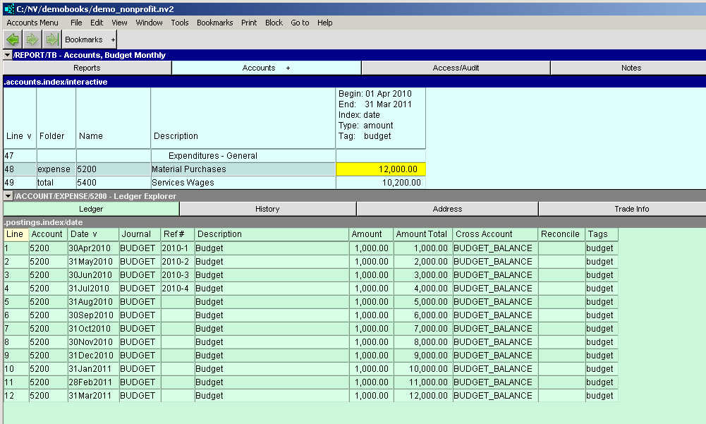Collapse the Ledger Explorer panel arrow
Screen dimensions: 706x424
coord(8,196)
